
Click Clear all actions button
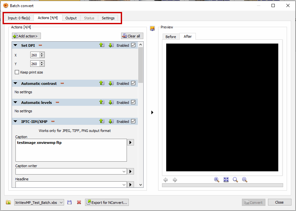[x=132, y=36]
